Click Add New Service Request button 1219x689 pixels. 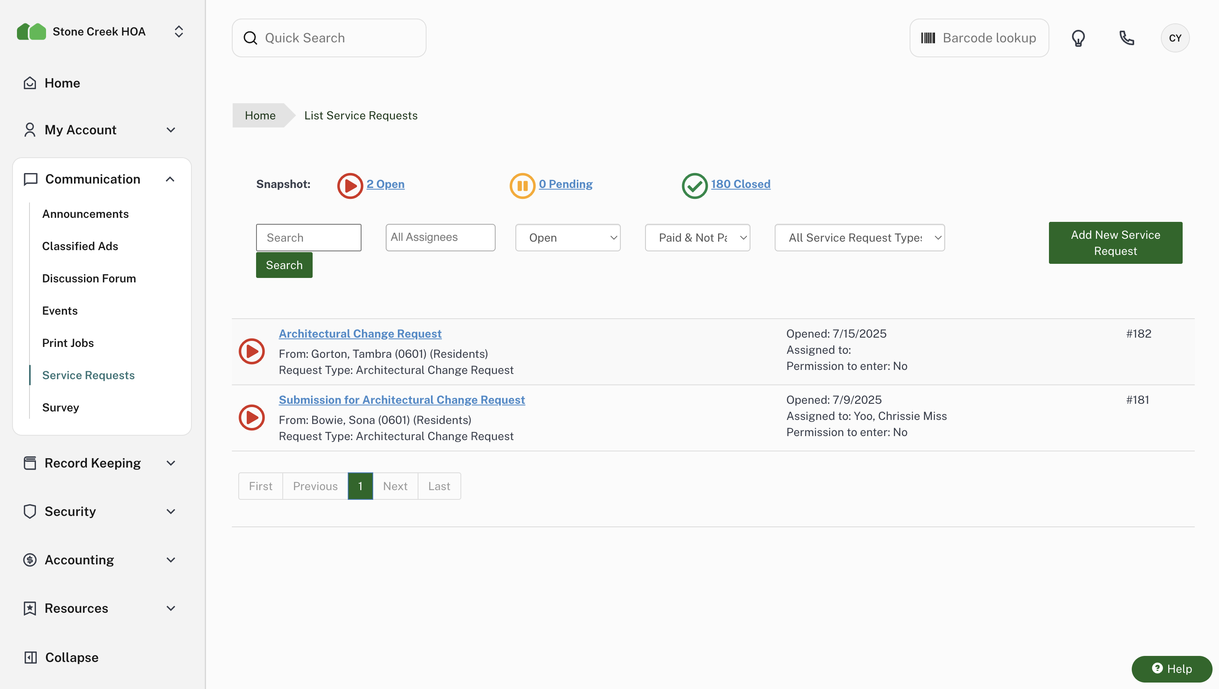(x=1115, y=243)
